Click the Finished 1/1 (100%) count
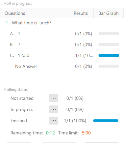Screen dimensions: 124x143 pyautogui.click(x=75, y=121)
